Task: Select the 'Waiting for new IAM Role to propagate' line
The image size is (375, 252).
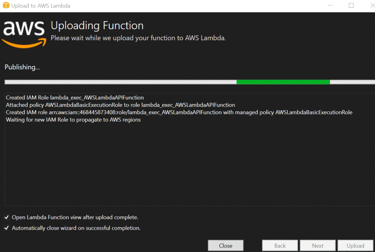Action: (73, 120)
